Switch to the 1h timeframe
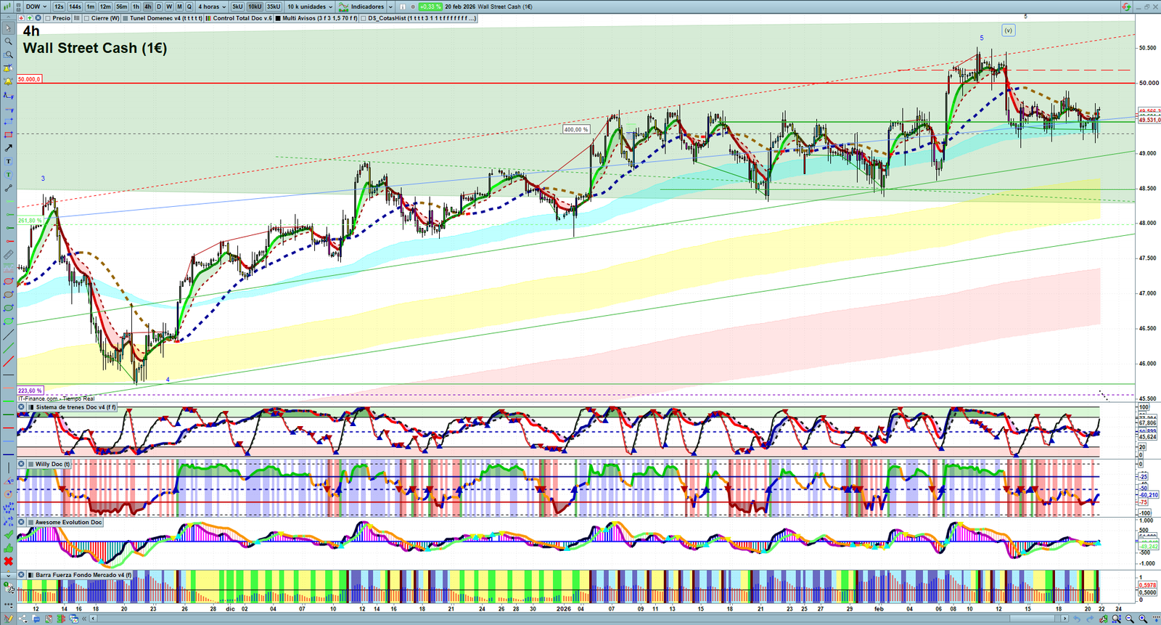Screen dimensions: 1161x625 click(136, 7)
